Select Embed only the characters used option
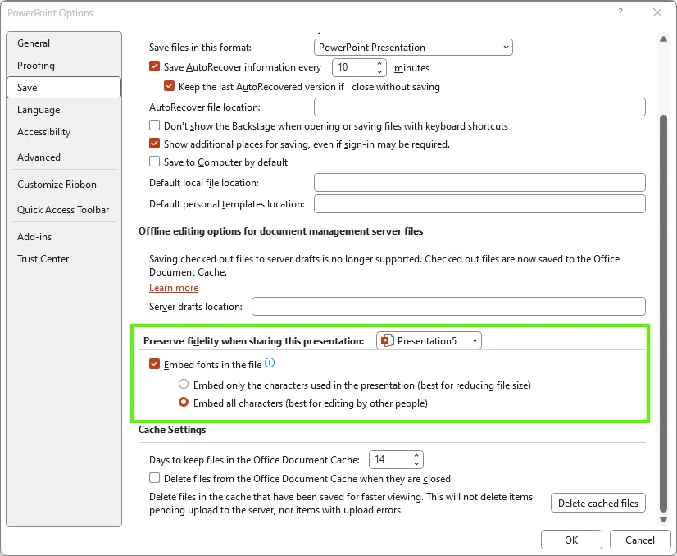This screenshot has height=556, width=677. coord(184,385)
